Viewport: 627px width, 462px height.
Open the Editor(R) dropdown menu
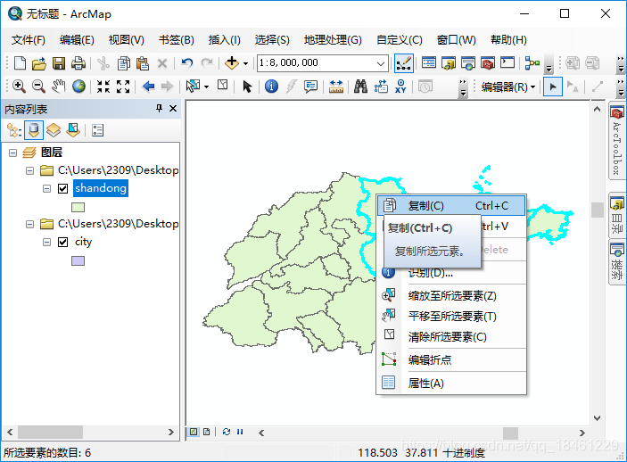coord(507,87)
